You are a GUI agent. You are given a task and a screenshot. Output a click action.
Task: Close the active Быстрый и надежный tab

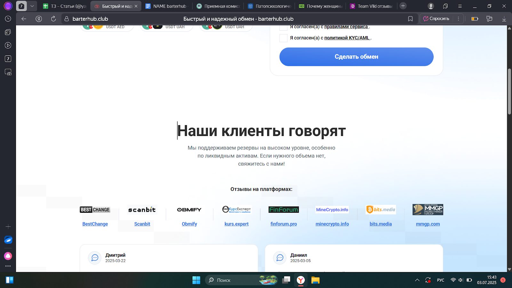point(136,6)
